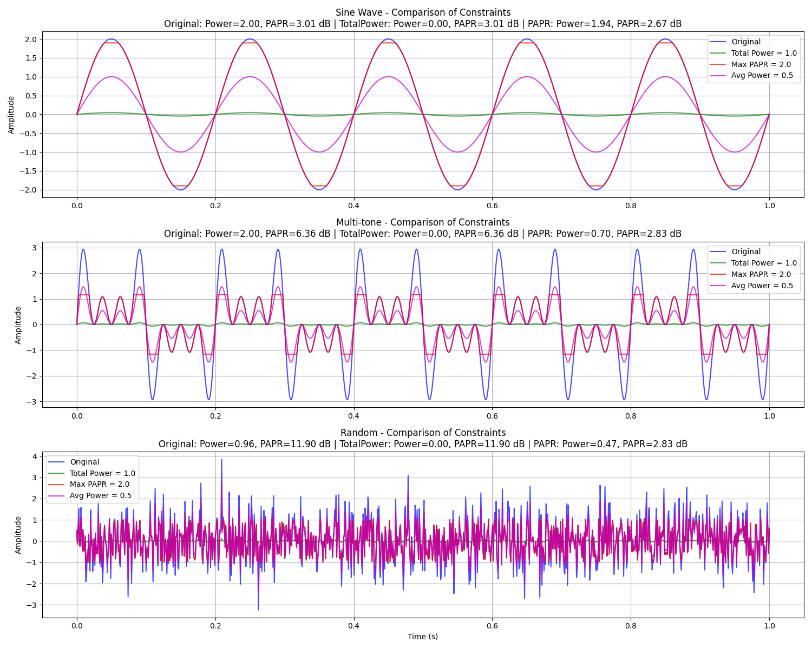The height and width of the screenshot is (649, 812).
Task: Click the Multi-tone subtitle showing PAPR=6.36 dB
Action: point(423,234)
